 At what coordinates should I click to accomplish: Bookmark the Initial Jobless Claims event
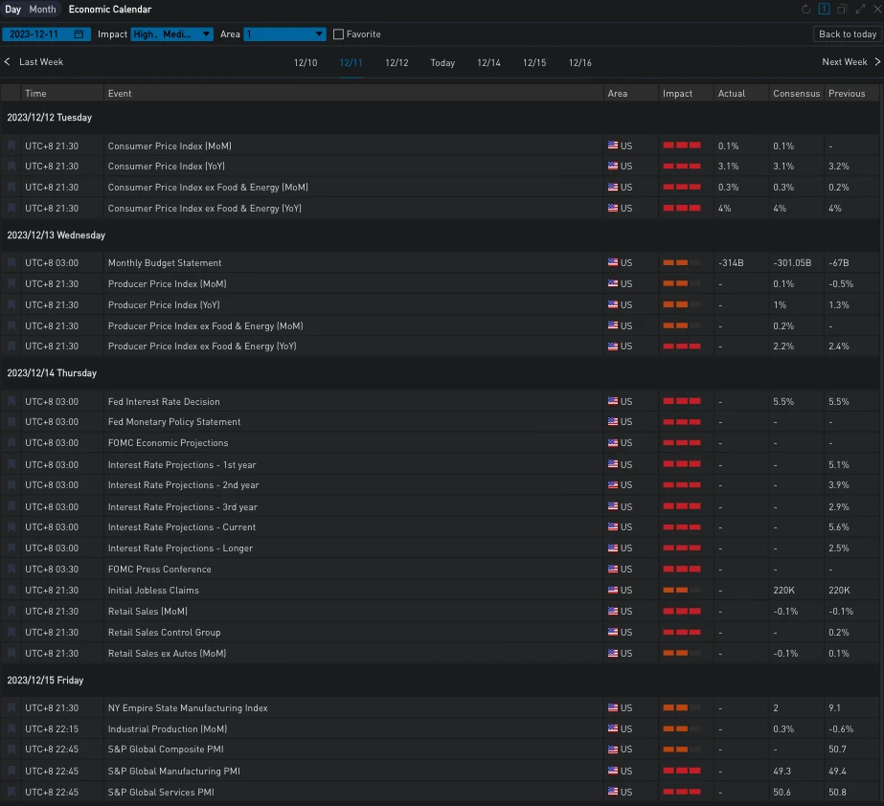(11, 591)
